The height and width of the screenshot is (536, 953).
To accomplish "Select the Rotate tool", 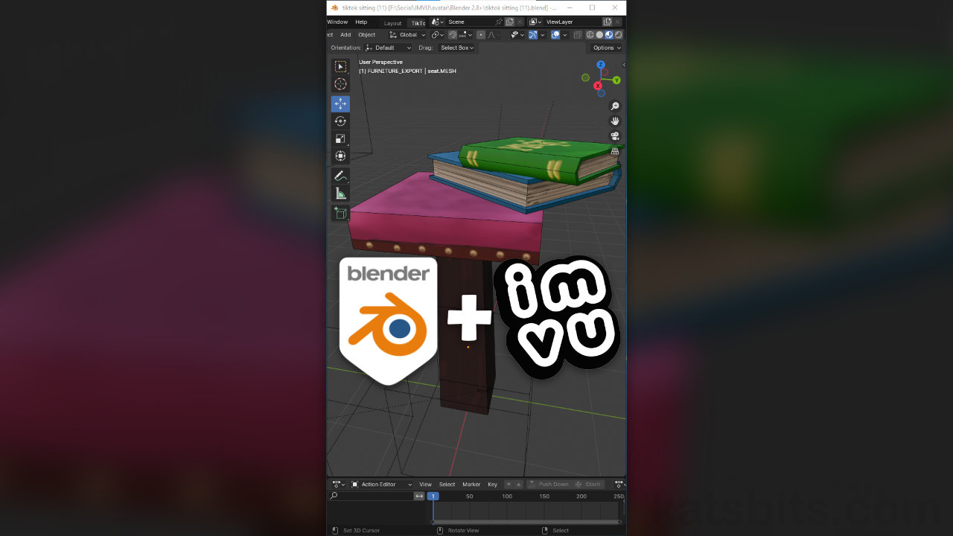I will (340, 121).
